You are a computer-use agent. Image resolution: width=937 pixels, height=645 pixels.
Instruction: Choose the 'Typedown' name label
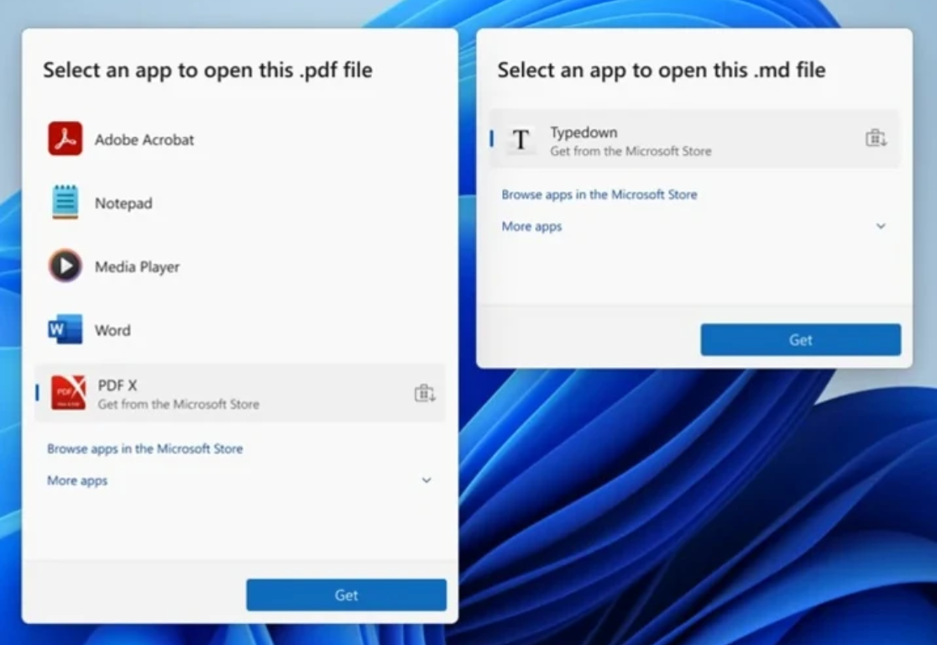pyautogui.click(x=584, y=132)
